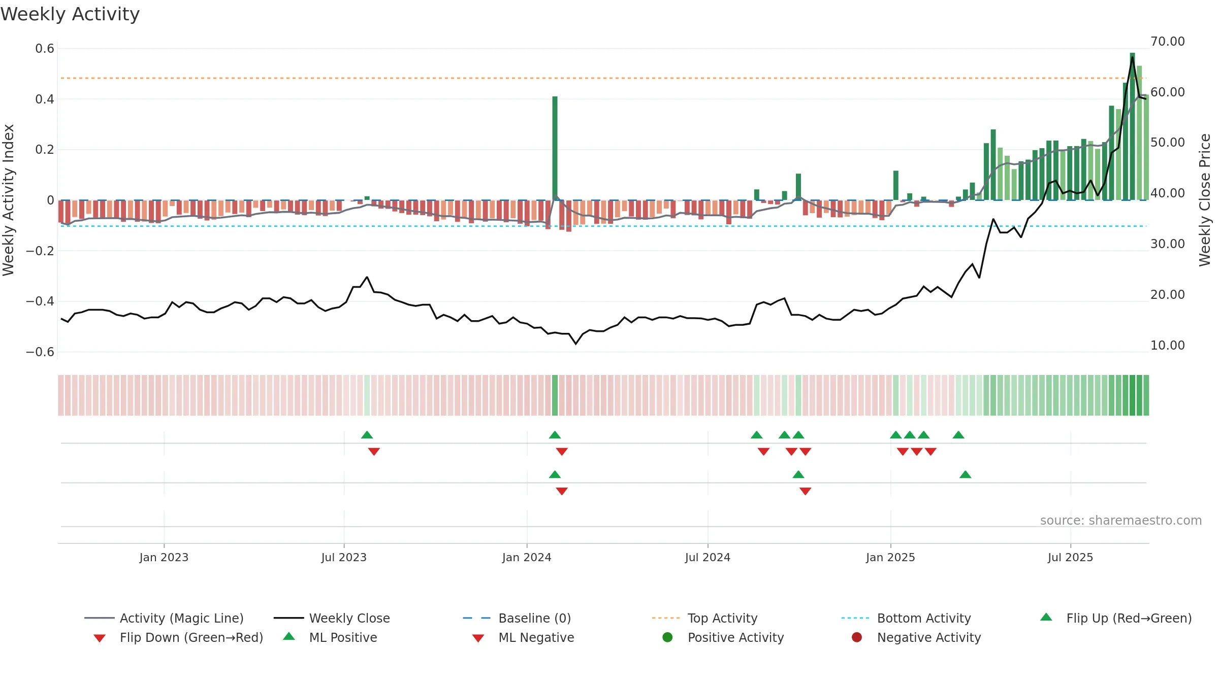1219x685 pixels.
Task: Click the 10.00 price axis label
Action: [1168, 346]
